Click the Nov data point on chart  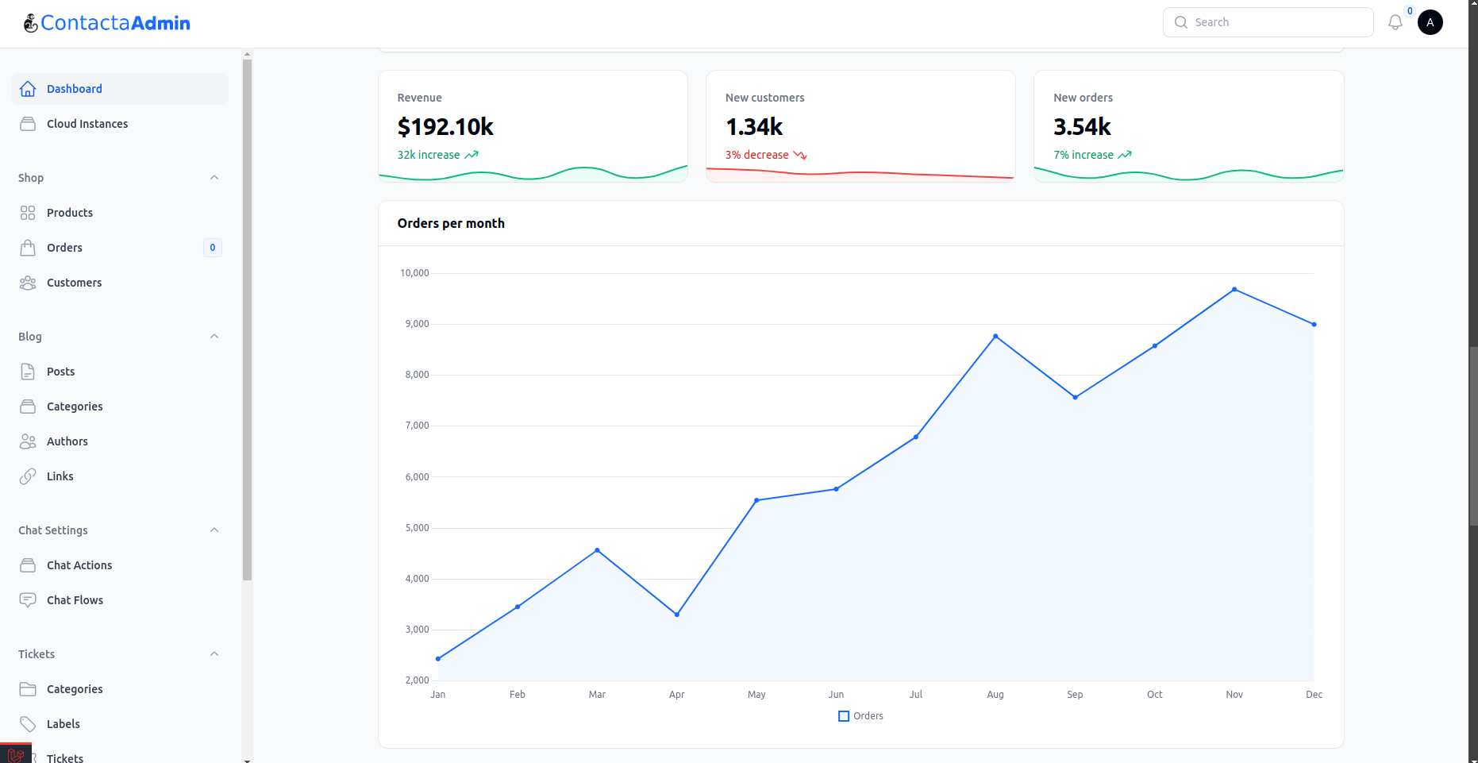click(1234, 289)
